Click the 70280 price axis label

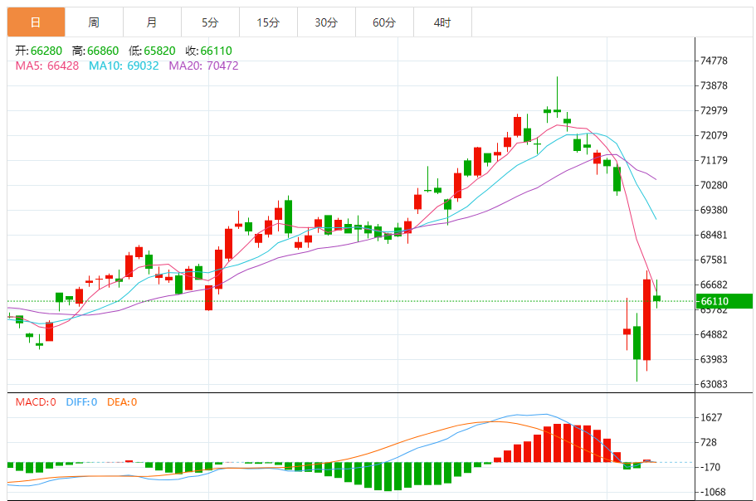714,185
